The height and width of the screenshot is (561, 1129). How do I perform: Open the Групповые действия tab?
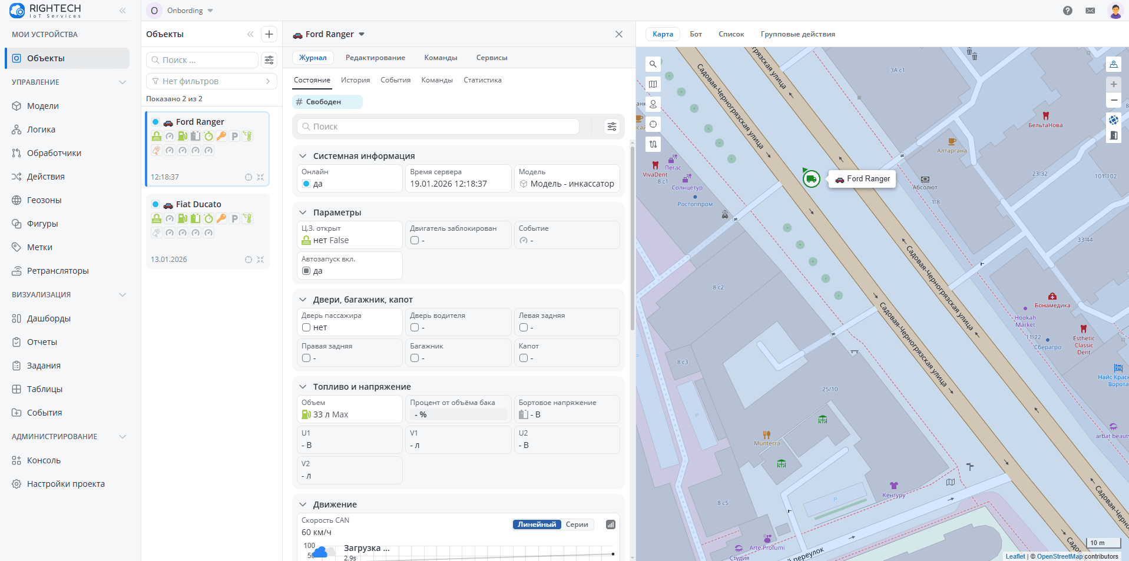pyautogui.click(x=797, y=34)
